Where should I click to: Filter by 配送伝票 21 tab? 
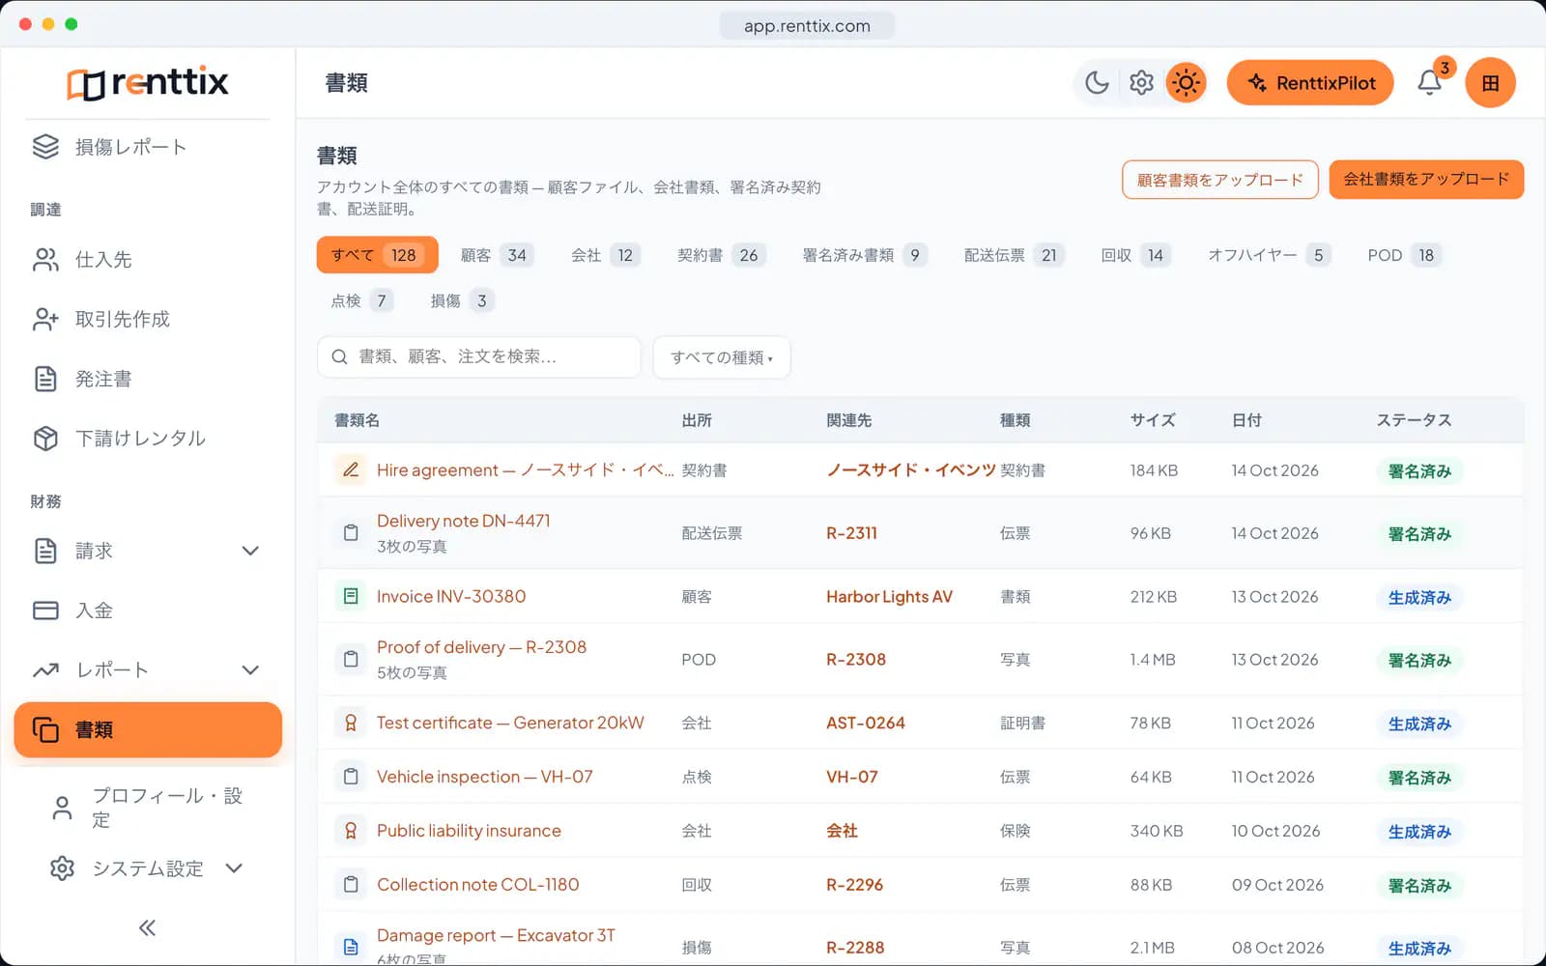point(1014,255)
